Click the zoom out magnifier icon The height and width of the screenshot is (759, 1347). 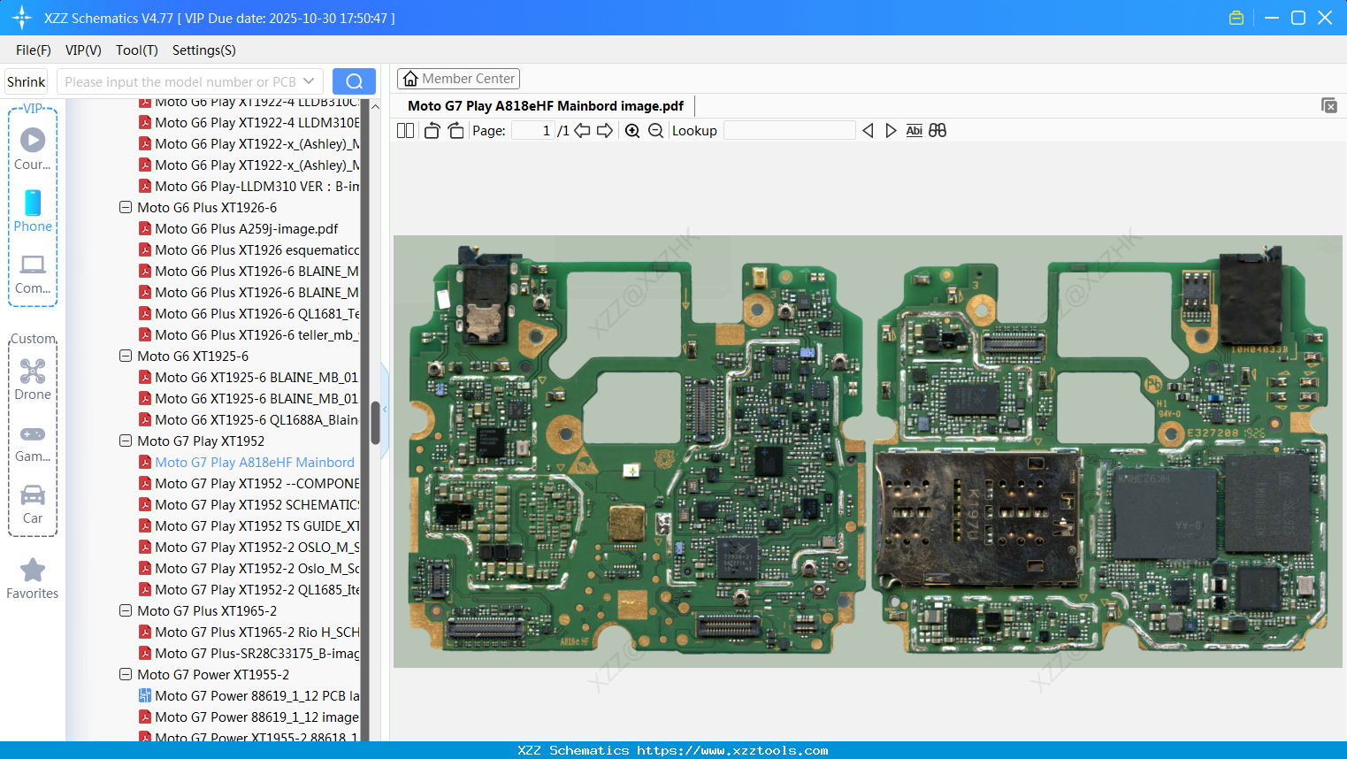coord(655,130)
